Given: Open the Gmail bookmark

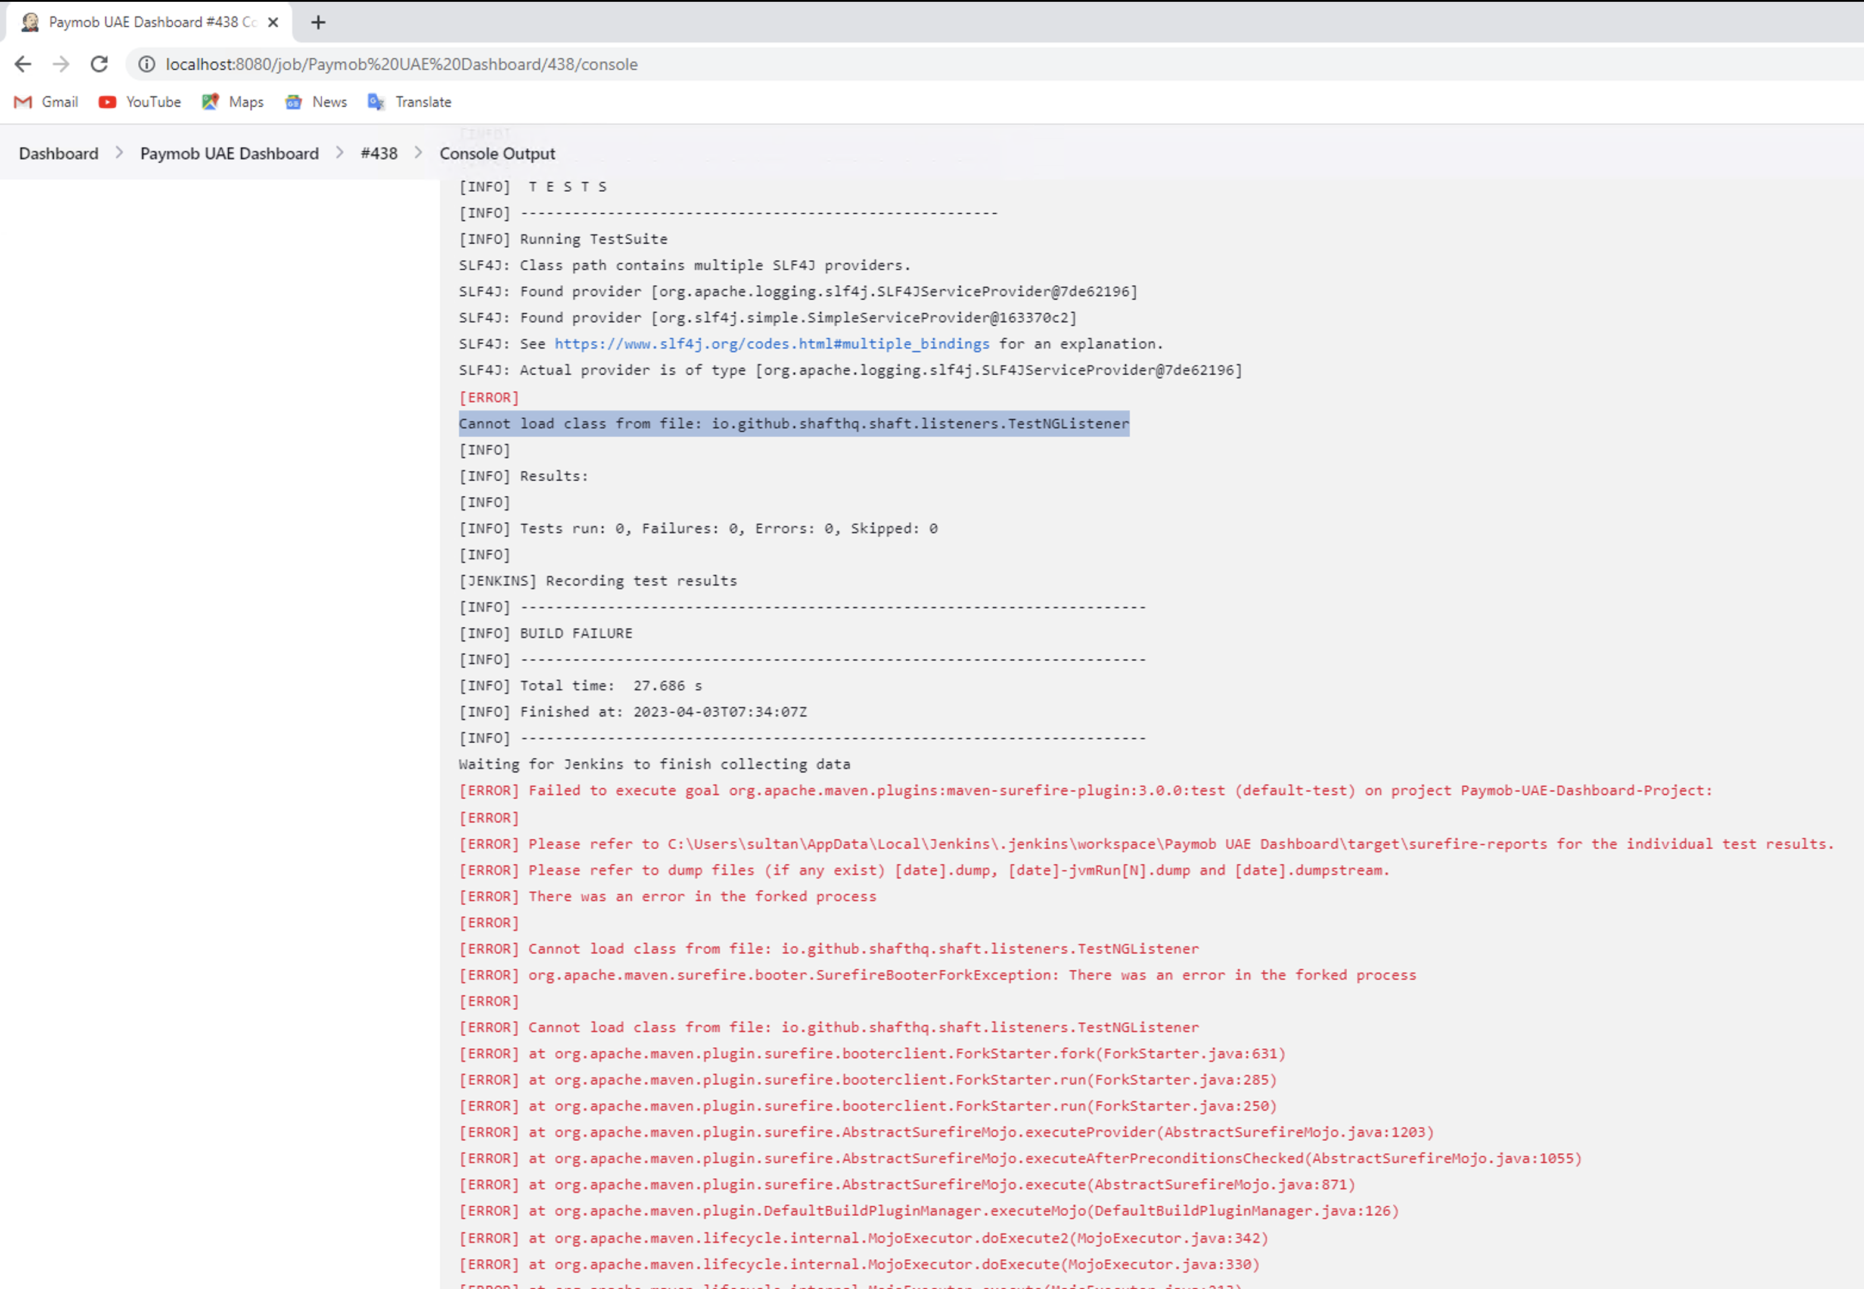Looking at the screenshot, I should (46, 102).
